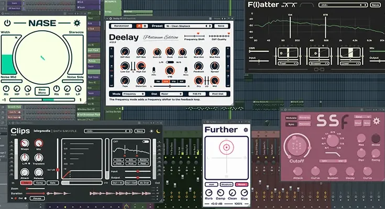Enable Bass Mono in NASE
Screen dimensions: 385x209
[43, 91]
